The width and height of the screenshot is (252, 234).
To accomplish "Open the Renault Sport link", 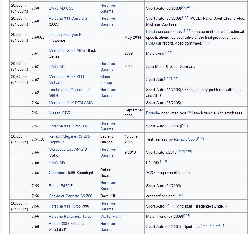I will click(x=185, y=139).
